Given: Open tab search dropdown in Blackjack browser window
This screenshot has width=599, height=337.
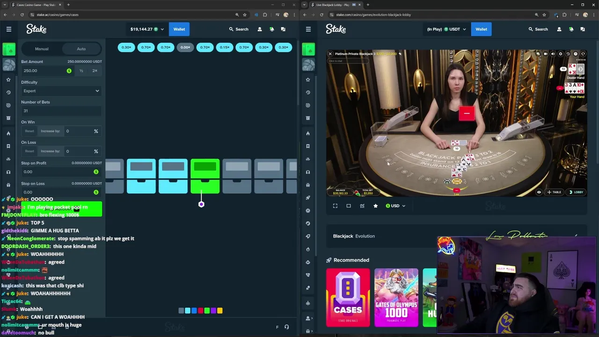Looking at the screenshot, I should tap(305, 5).
